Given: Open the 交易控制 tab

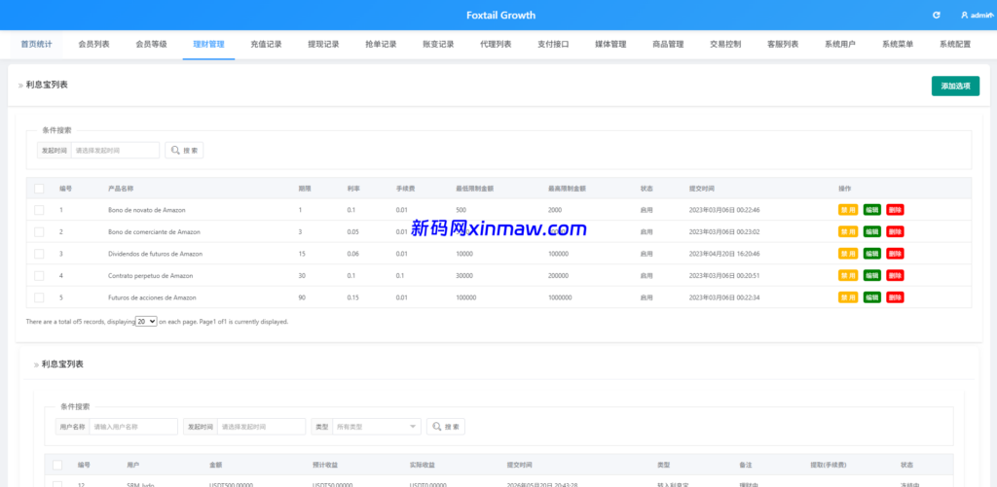Looking at the screenshot, I should (x=725, y=45).
